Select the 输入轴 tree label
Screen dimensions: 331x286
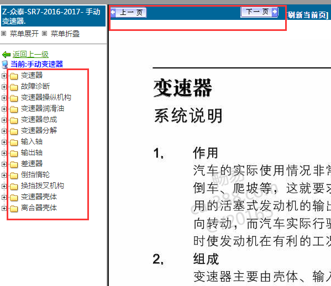point(31,141)
